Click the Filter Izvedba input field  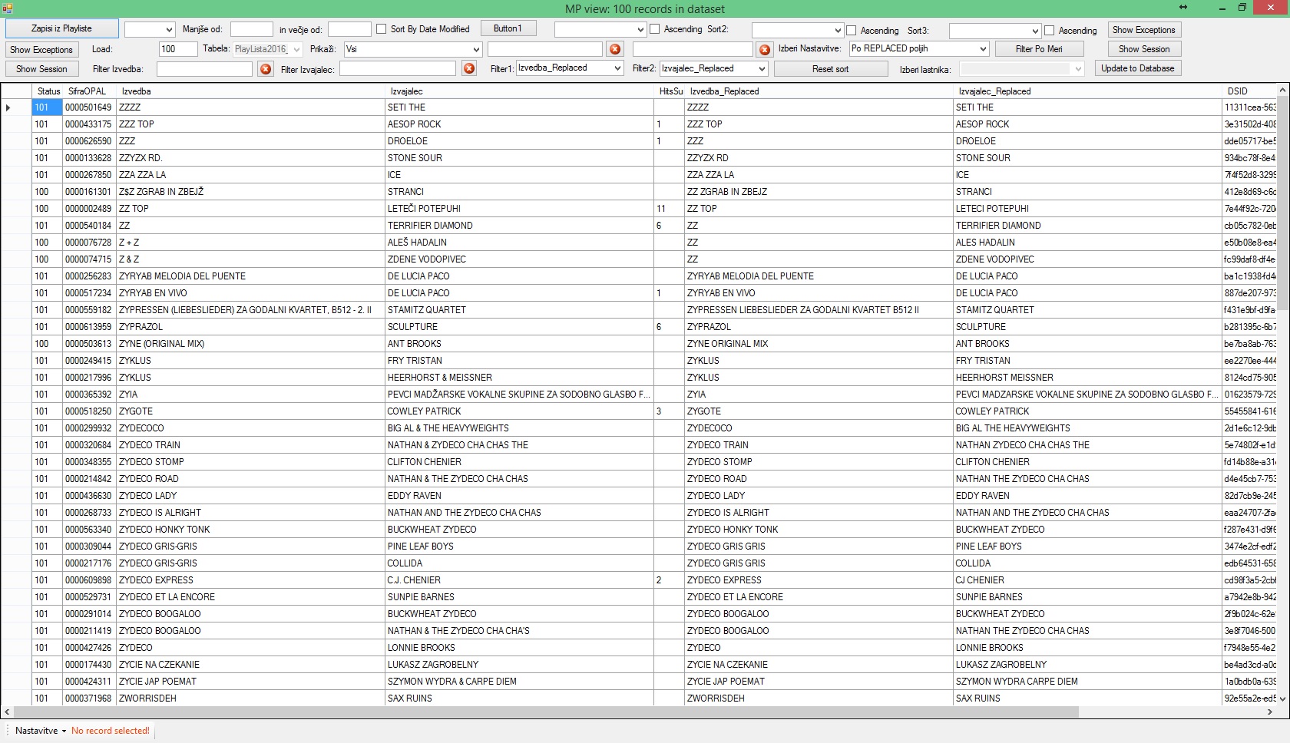[x=204, y=69]
